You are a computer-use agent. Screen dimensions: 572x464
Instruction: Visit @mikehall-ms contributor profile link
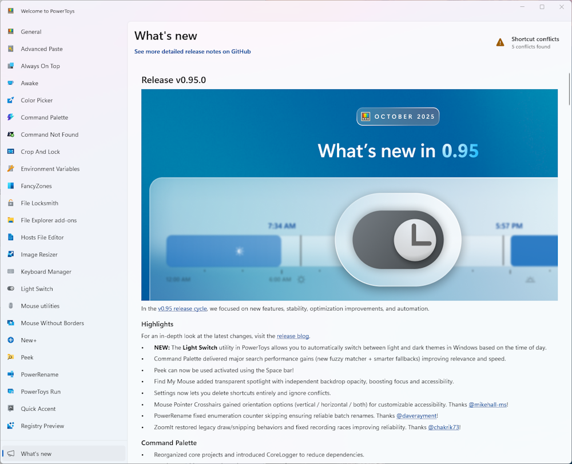pyautogui.click(x=487, y=404)
